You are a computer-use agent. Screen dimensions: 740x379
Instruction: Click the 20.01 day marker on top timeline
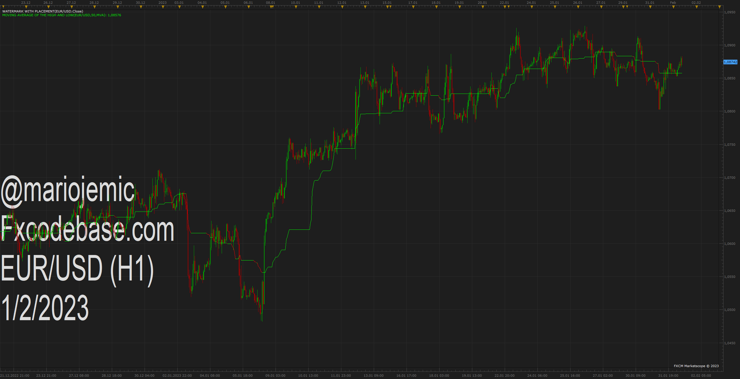point(482,3)
